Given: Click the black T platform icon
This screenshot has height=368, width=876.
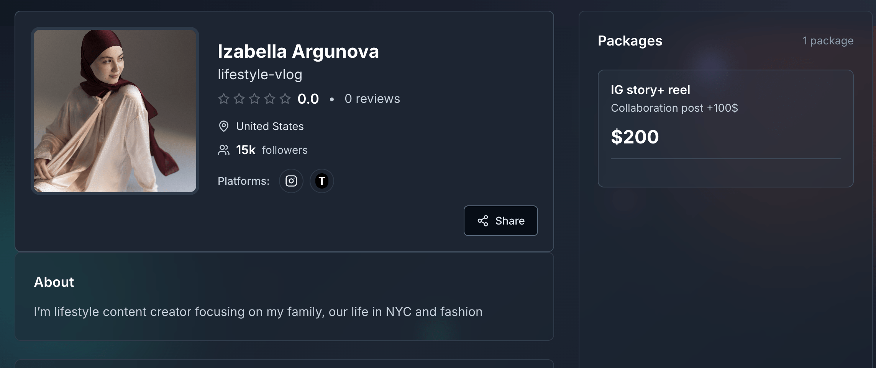Looking at the screenshot, I should [x=322, y=181].
